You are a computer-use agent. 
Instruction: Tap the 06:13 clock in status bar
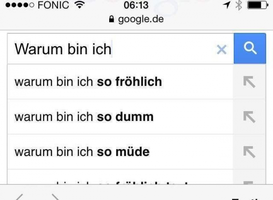136,5
